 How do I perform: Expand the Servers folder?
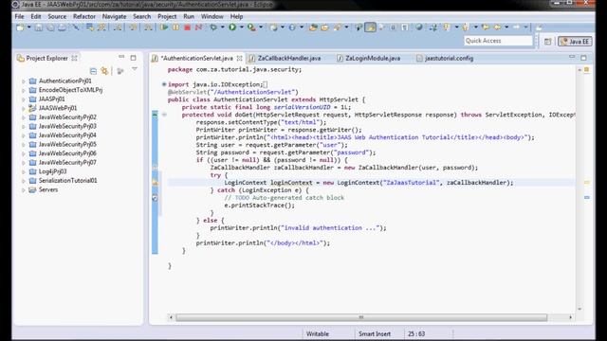click(x=24, y=189)
